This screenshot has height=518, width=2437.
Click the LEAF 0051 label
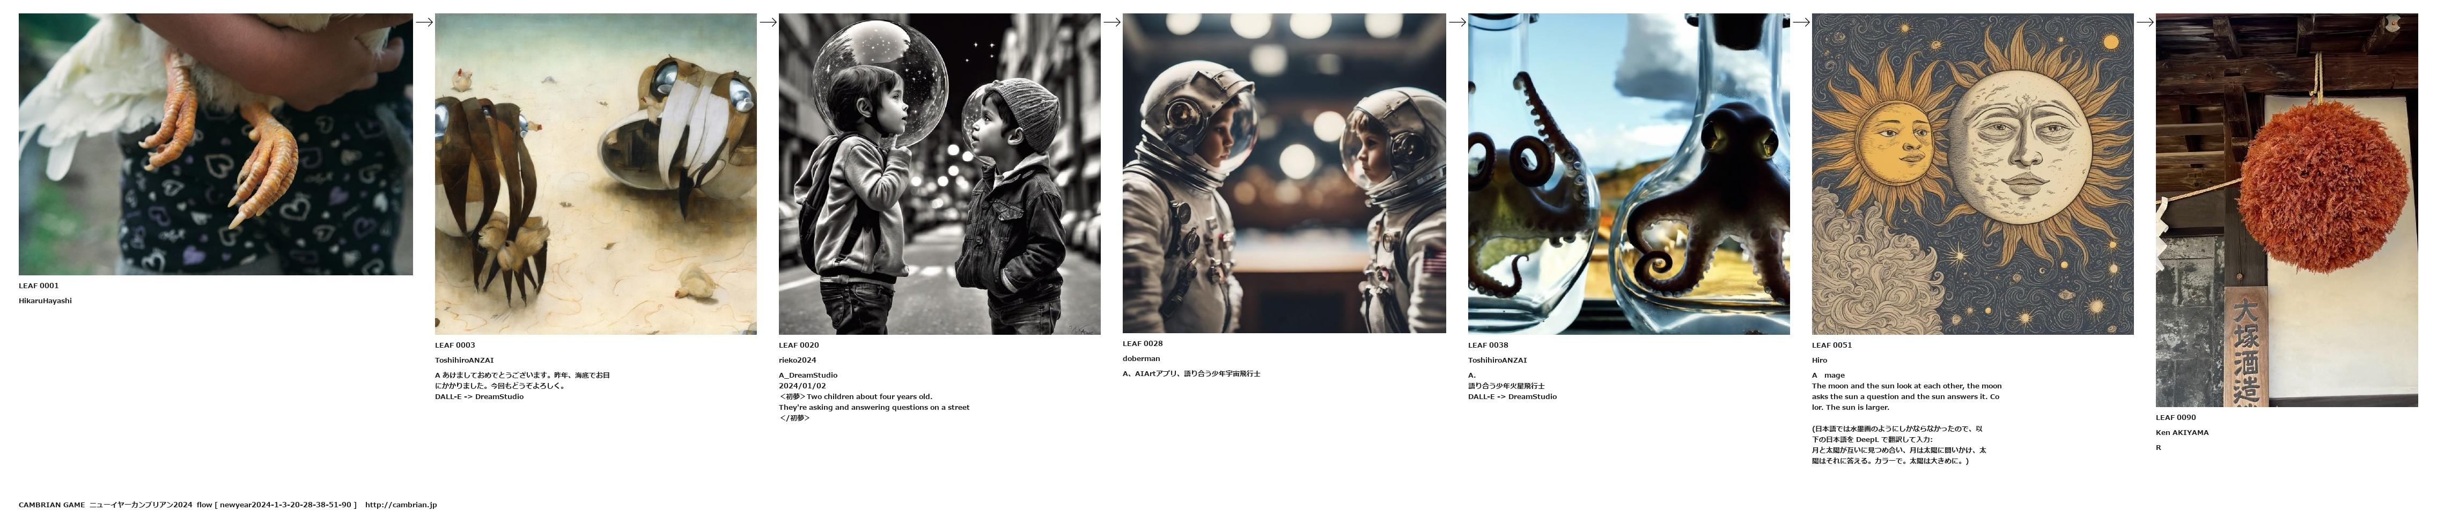(x=1831, y=345)
